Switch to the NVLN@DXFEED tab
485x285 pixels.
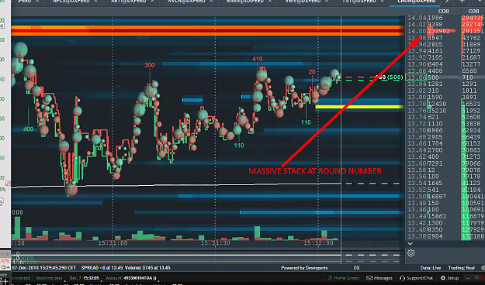pos(186,2)
